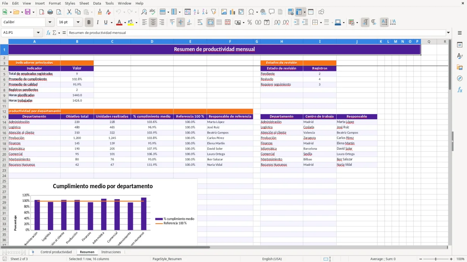Click the Export as PDF icon

click(x=42, y=12)
